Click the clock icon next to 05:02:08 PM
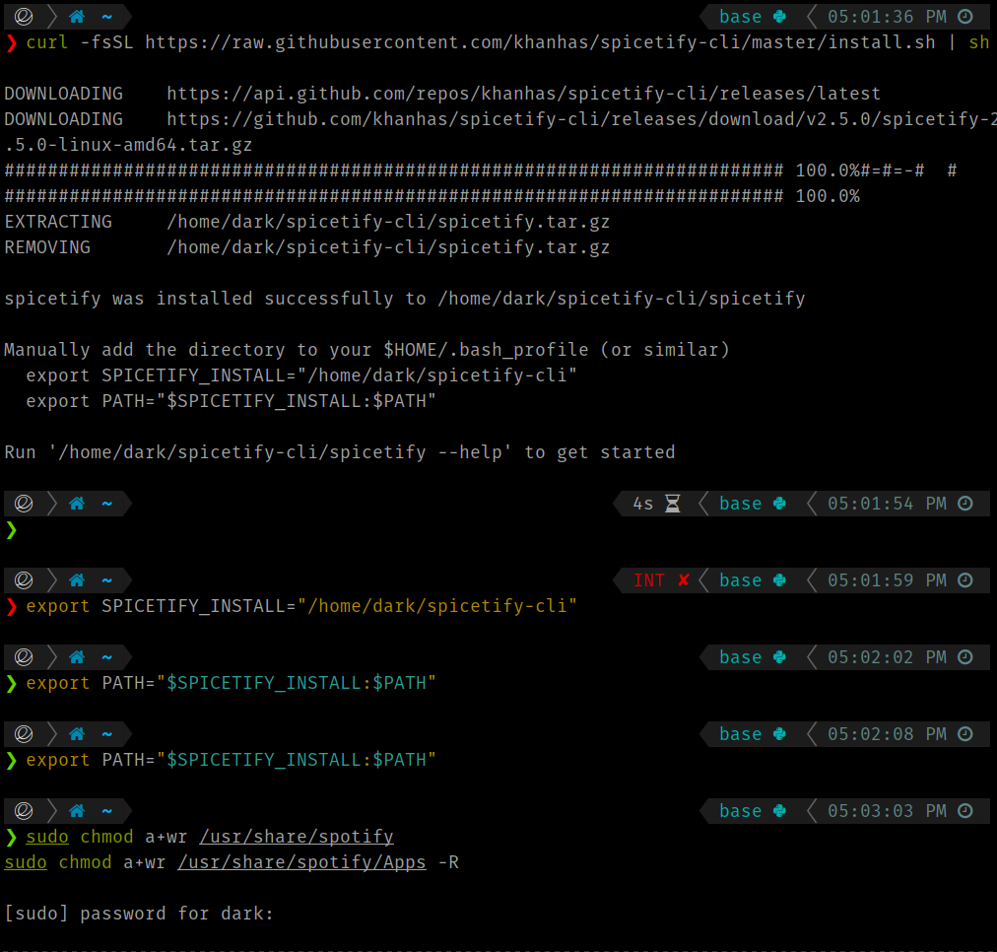Screen dimensions: 997x952 tap(966, 733)
